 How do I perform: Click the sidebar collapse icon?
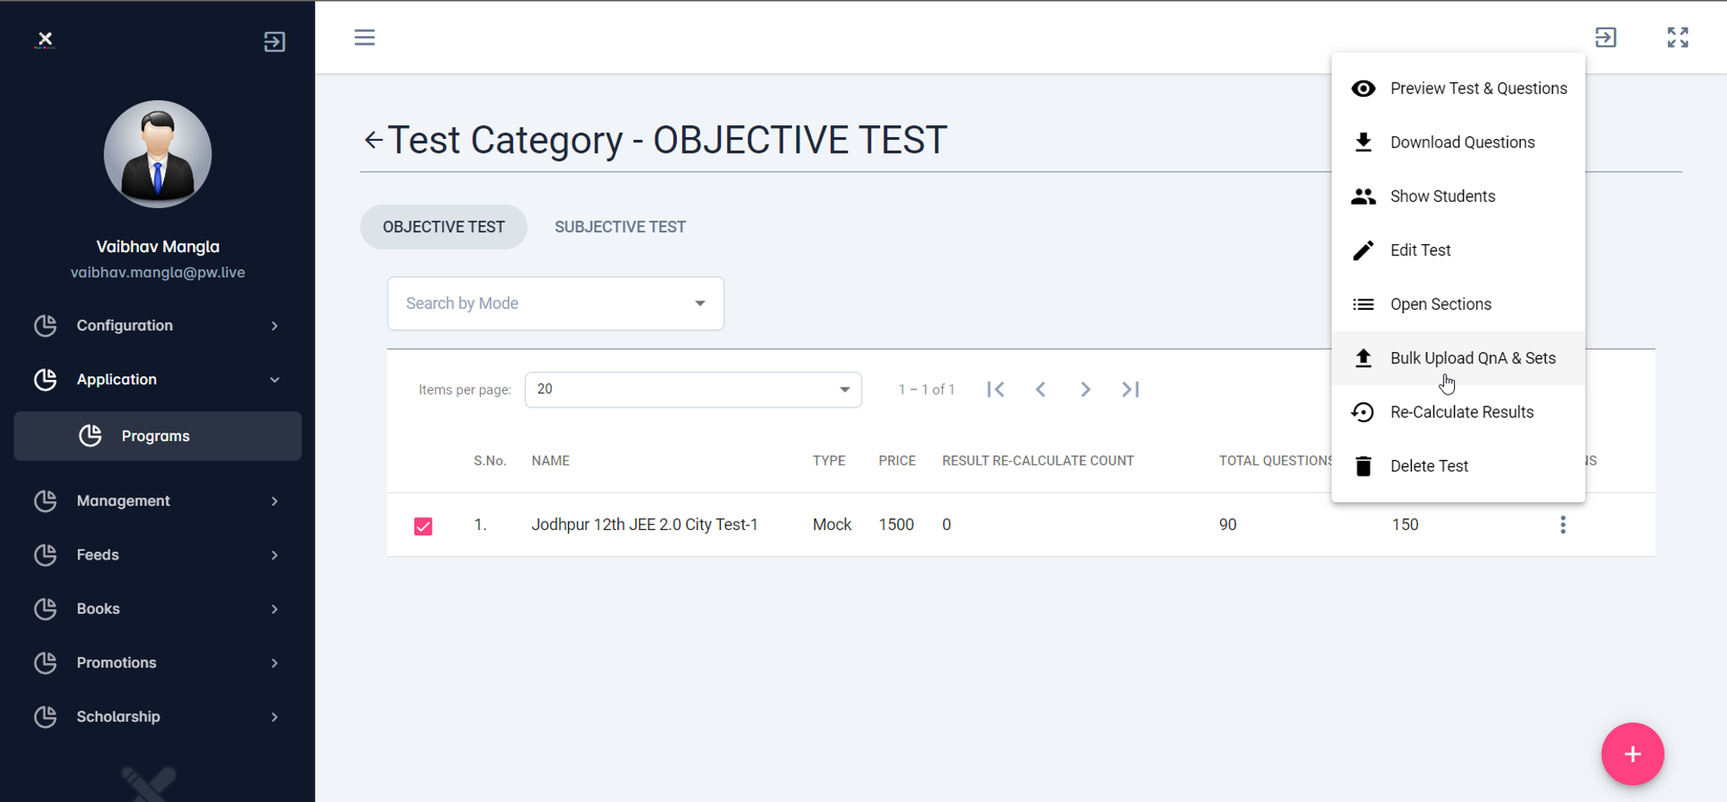(x=275, y=41)
